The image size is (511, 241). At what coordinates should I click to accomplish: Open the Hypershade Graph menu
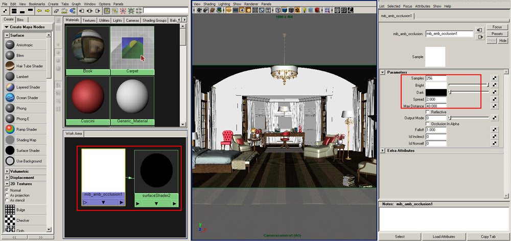76,4
